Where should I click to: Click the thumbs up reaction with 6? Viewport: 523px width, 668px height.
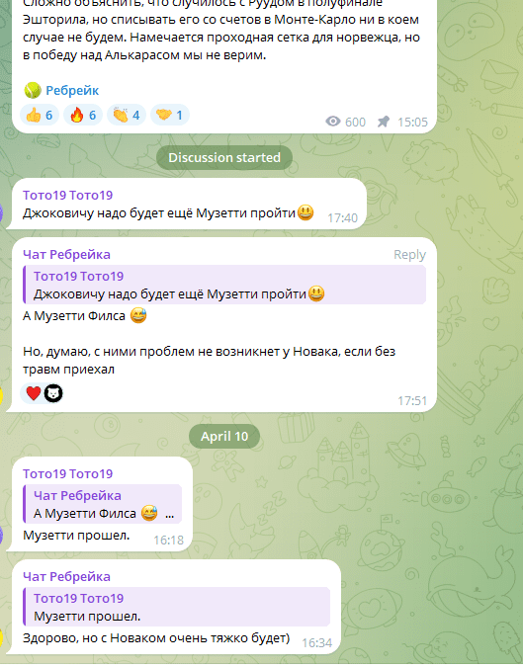point(40,115)
